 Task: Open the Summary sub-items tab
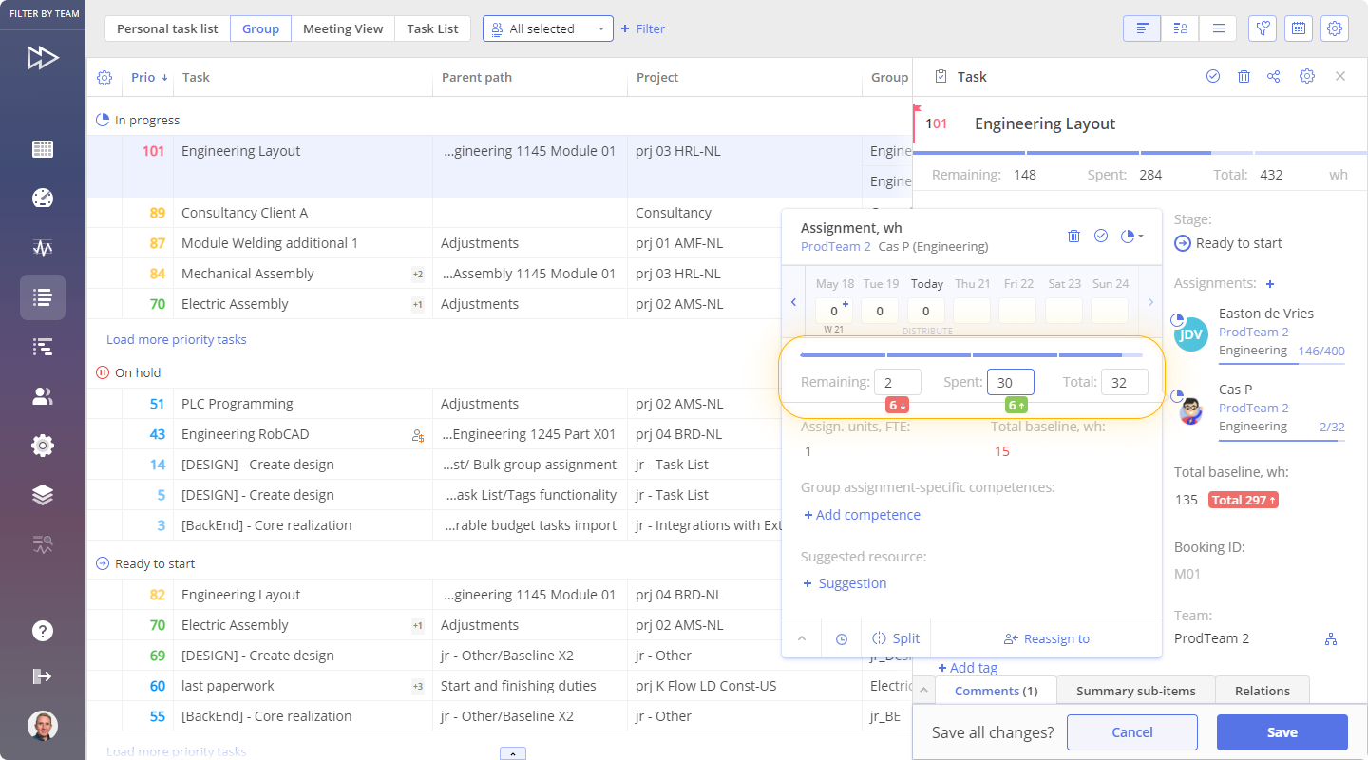1135,691
